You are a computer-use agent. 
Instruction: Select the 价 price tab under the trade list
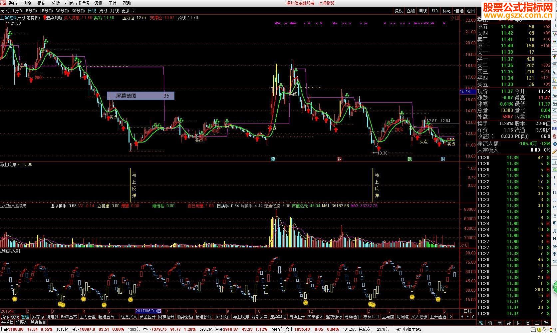[490, 323]
